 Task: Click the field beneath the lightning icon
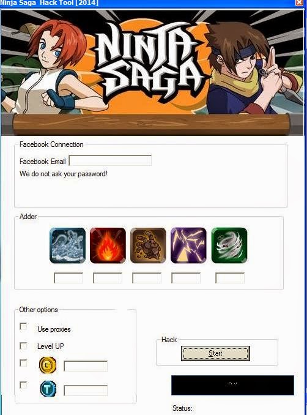[186, 278]
